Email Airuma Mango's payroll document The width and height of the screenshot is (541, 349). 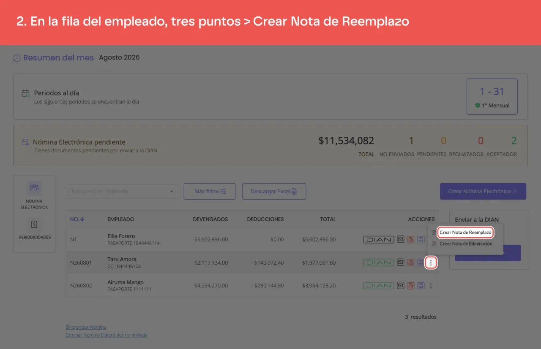pos(401,286)
